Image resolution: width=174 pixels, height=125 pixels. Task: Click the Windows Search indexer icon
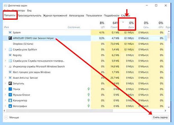point(10,66)
